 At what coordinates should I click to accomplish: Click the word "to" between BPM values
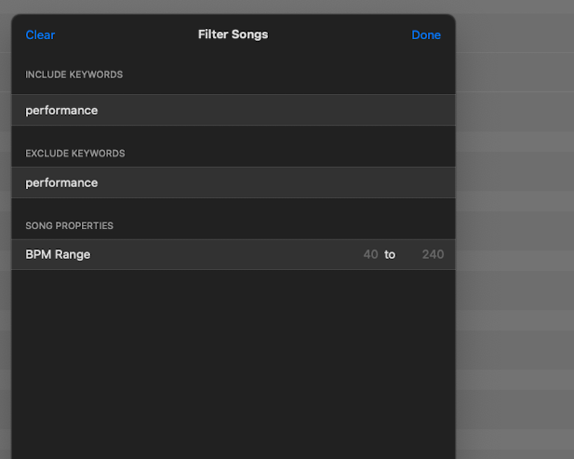(x=390, y=254)
